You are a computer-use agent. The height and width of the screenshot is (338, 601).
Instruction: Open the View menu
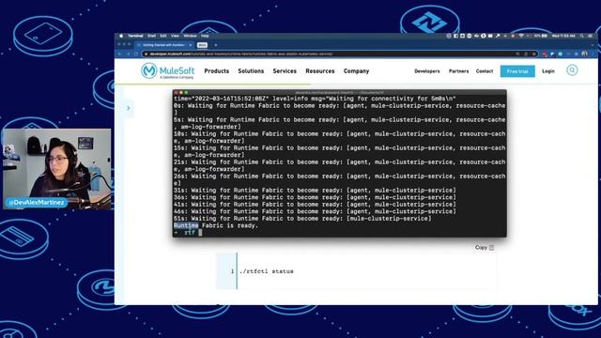(176, 36)
